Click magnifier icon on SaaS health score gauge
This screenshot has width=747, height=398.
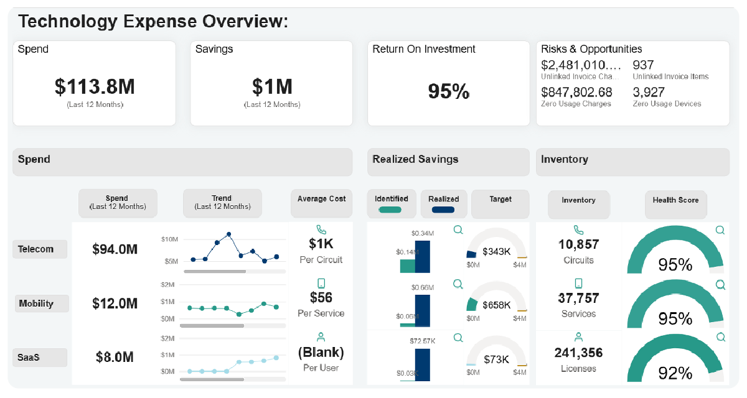[720, 337]
